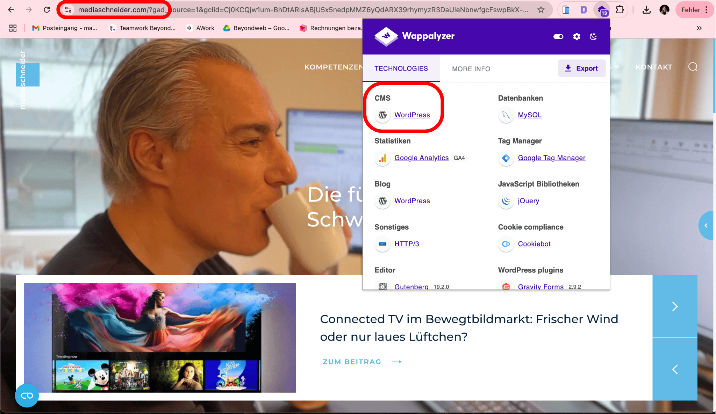Open the Gutenberg editor link
The width and height of the screenshot is (716, 414).
411,286
